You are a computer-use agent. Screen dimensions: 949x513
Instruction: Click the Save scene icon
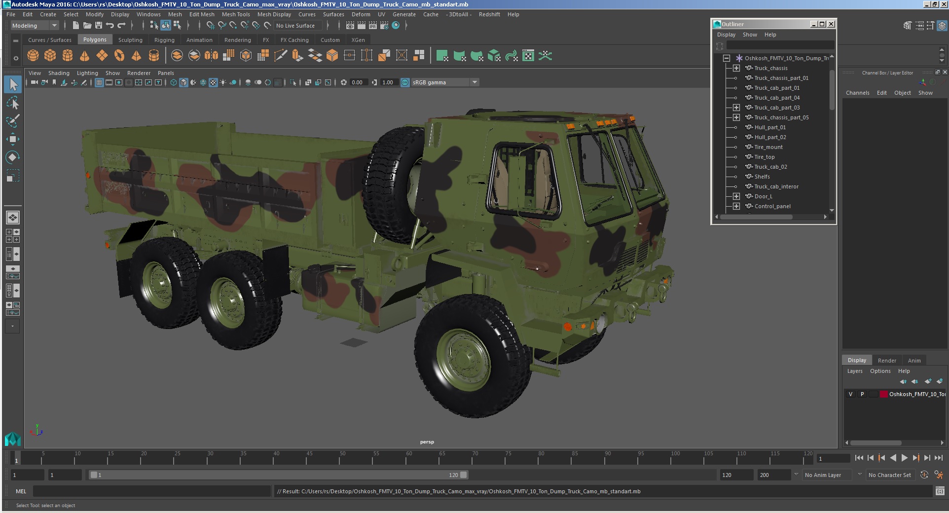[98, 26]
